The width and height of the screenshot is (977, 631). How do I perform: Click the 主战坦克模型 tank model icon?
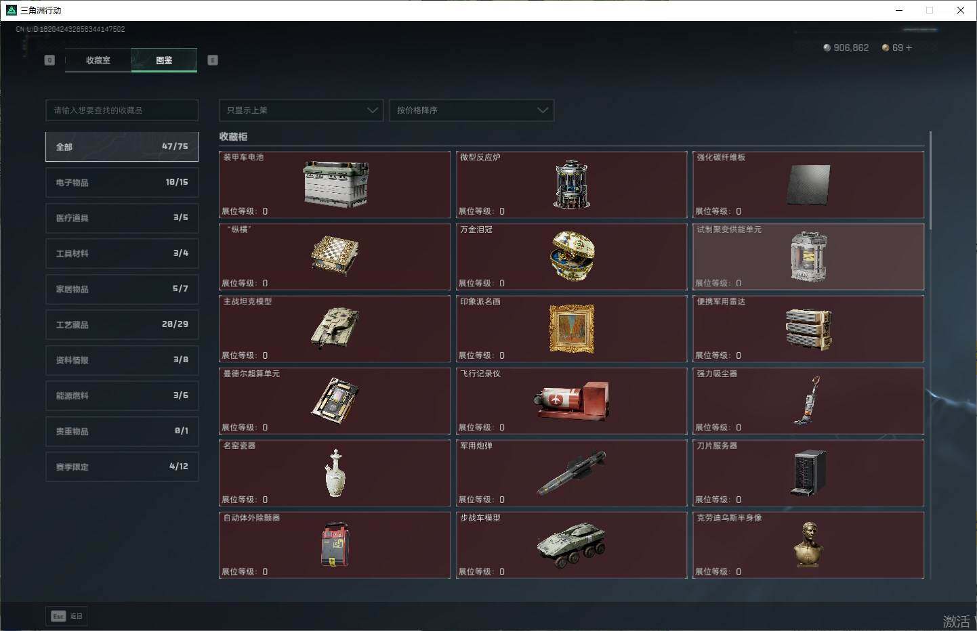click(x=335, y=328)
